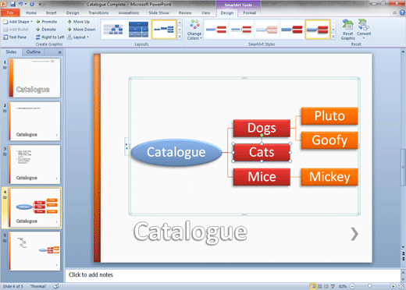
Task: Apply the first flat SmartArt style
Action: [x=216, y=30]
